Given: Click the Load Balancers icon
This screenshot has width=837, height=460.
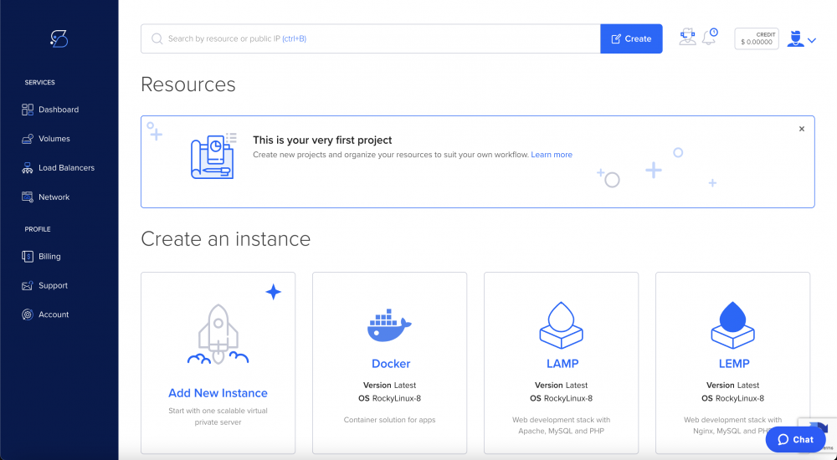Looking at the screenshot, I should 28,168.
